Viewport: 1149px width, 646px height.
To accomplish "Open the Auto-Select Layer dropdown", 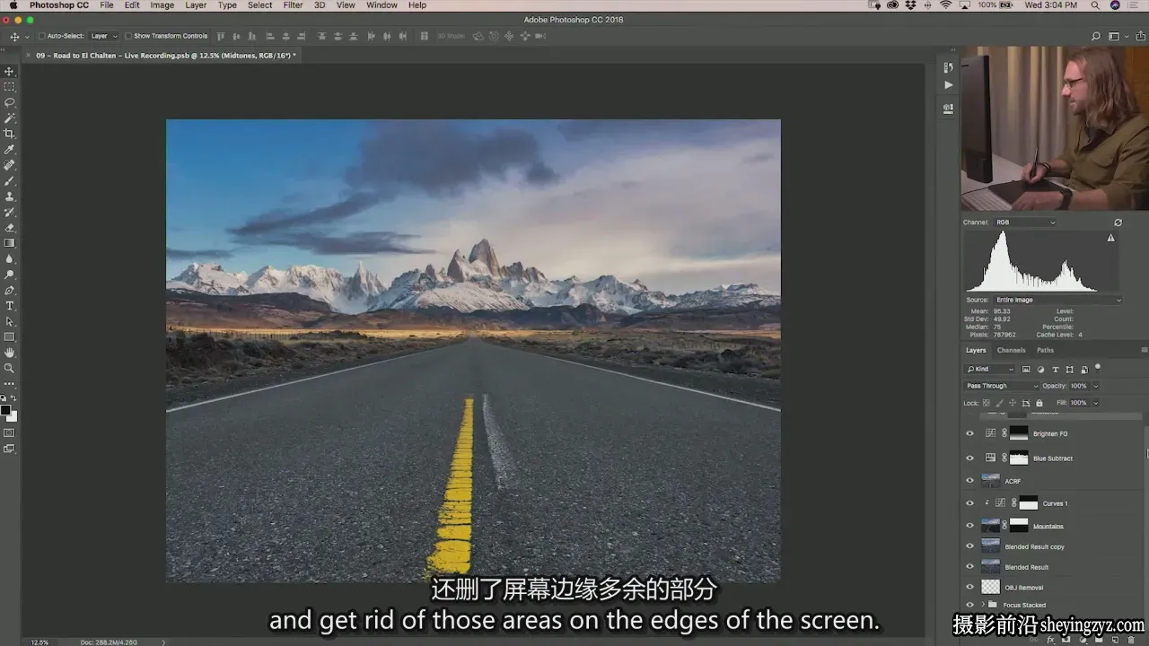I will click(x=104, y=36).
